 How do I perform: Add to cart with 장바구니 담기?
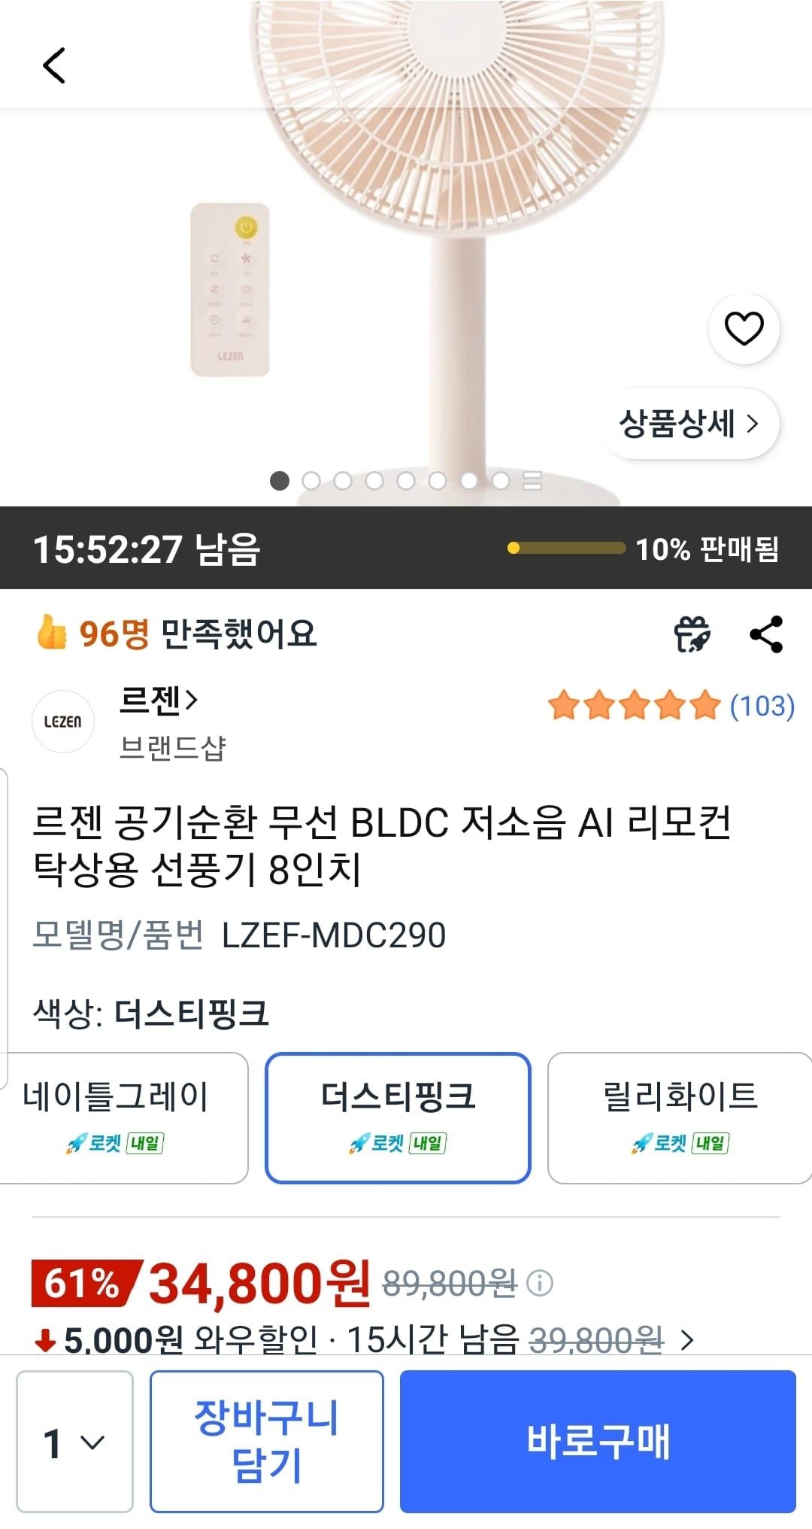[267, 1441]
